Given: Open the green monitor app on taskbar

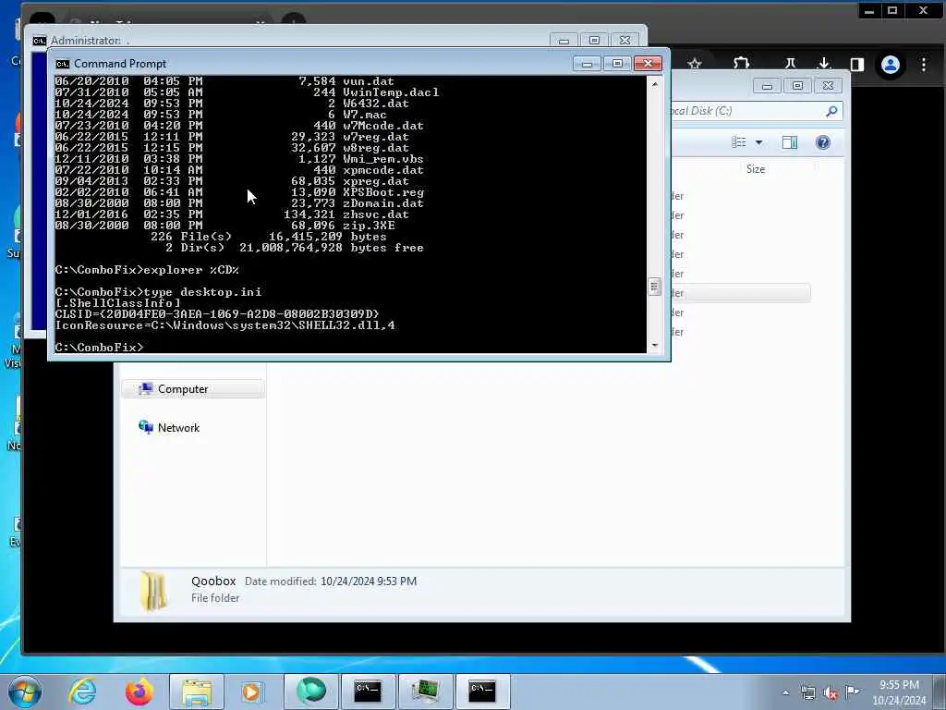Looking at the screenshot, I should [x=425, y=692].
